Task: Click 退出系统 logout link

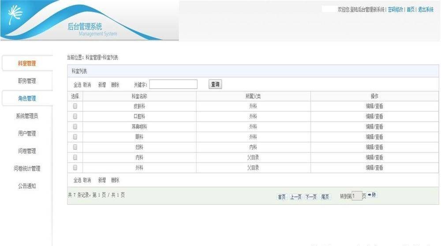Action: pos(426,10)
